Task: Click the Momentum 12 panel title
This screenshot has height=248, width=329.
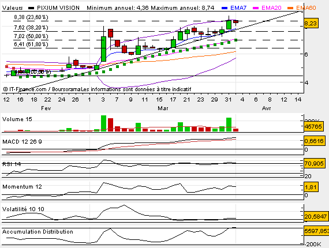Action: [x=22, y=186]
